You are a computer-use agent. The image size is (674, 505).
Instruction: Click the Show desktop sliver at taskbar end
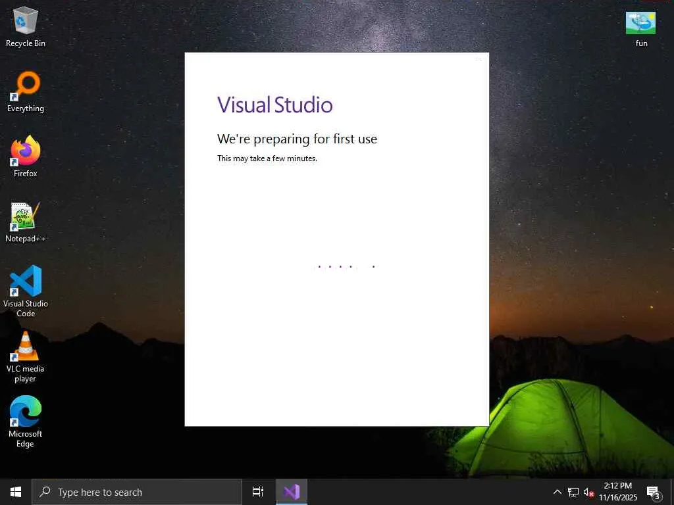(672, 492)
